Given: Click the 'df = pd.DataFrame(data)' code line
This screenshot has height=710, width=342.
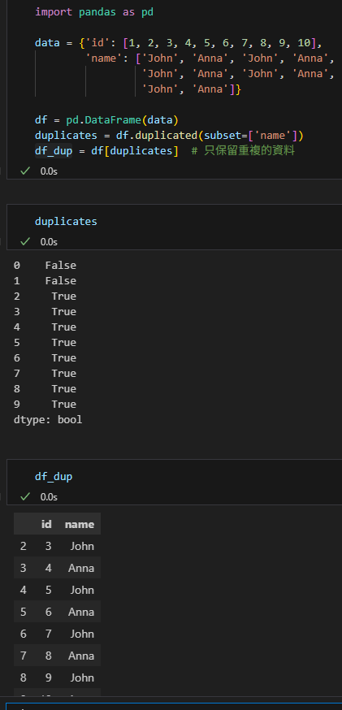Looking at the screenshot, I should 107,120.
